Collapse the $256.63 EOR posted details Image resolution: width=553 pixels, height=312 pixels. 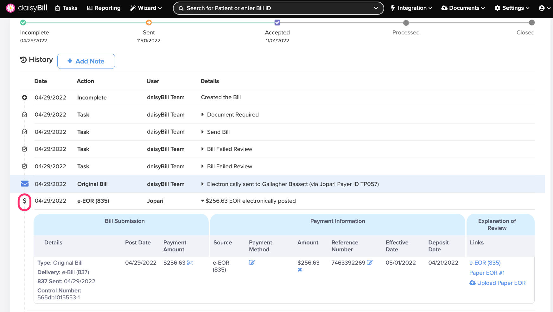tap(202, 201)
